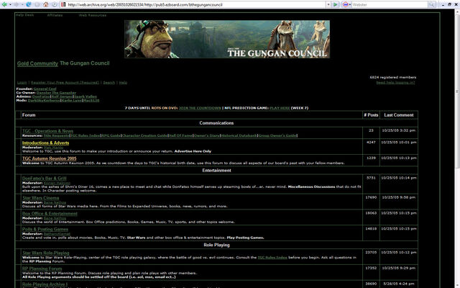
Task: Click into the Webster search field
Action: pos(390,4)
